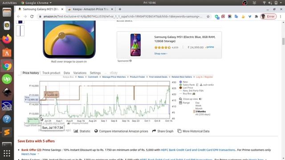Click the volume icon in top bar
This screenshot has height=160, width=285.
pos(270,3)
